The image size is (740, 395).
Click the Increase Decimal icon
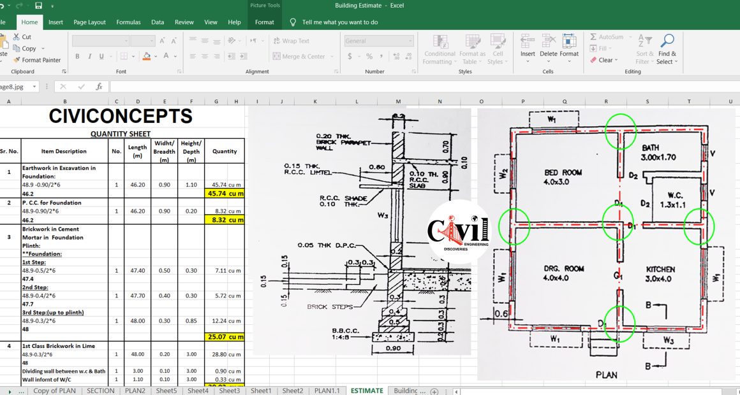(396, 56)
